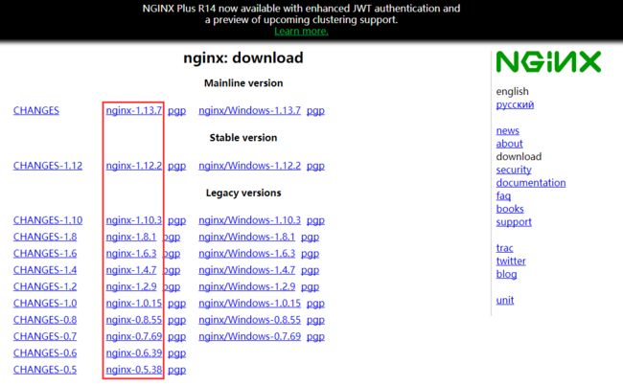623x386 pixels.
Task: Download nginx-1.10.3 source
Action: (x=134, y=220)
